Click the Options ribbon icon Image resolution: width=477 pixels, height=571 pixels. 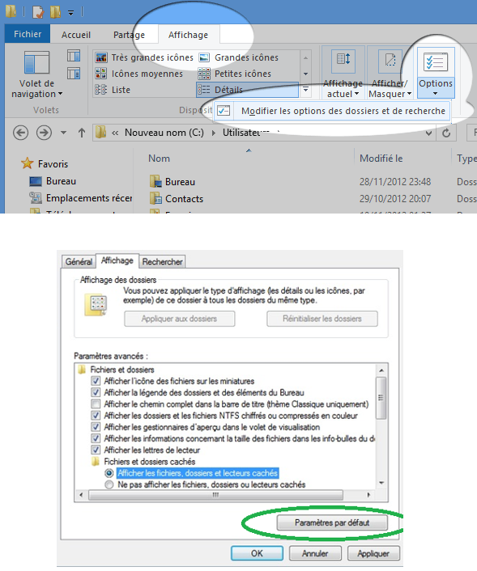[x=436, y=62]
